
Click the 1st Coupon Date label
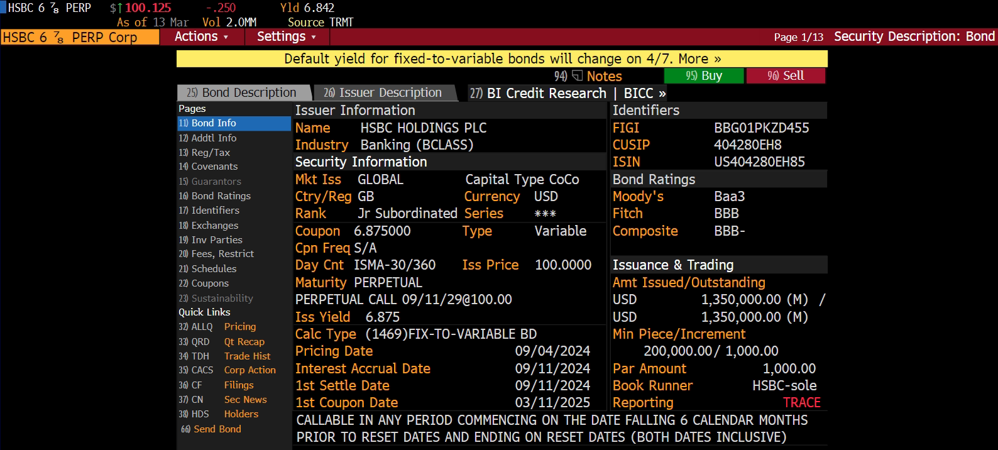click(346, 402)
